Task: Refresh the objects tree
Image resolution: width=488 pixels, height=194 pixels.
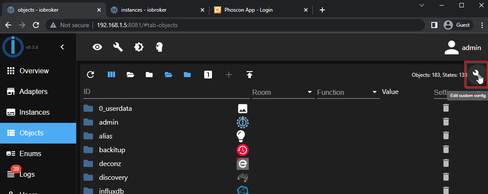Action: (90, 75)
